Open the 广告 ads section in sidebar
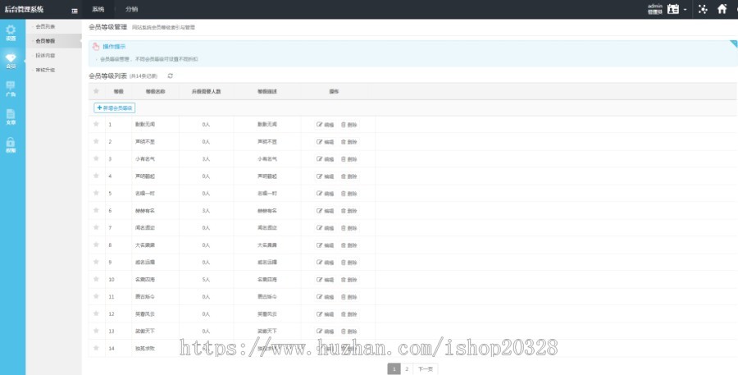Screen dimensions: 738x375 pos(11,89)
